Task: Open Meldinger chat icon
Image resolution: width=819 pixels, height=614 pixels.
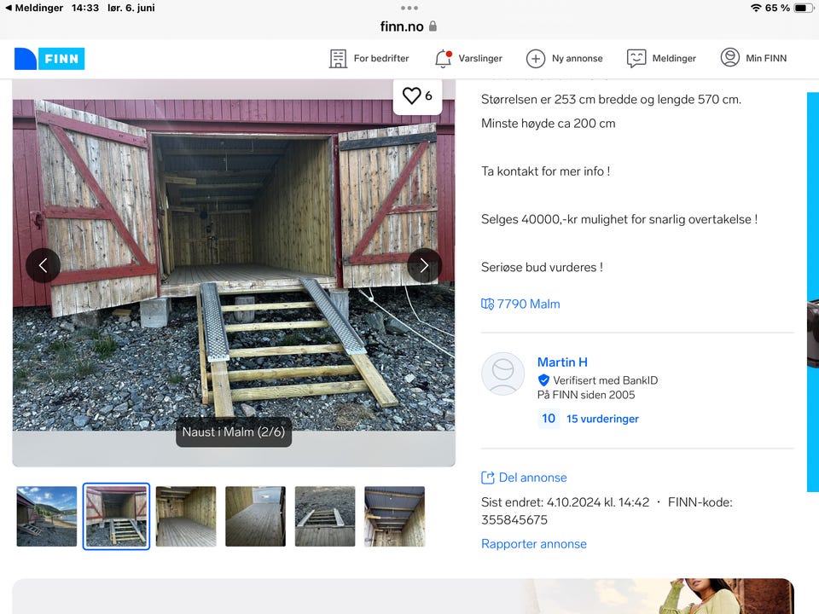Action: coord(636,59)
